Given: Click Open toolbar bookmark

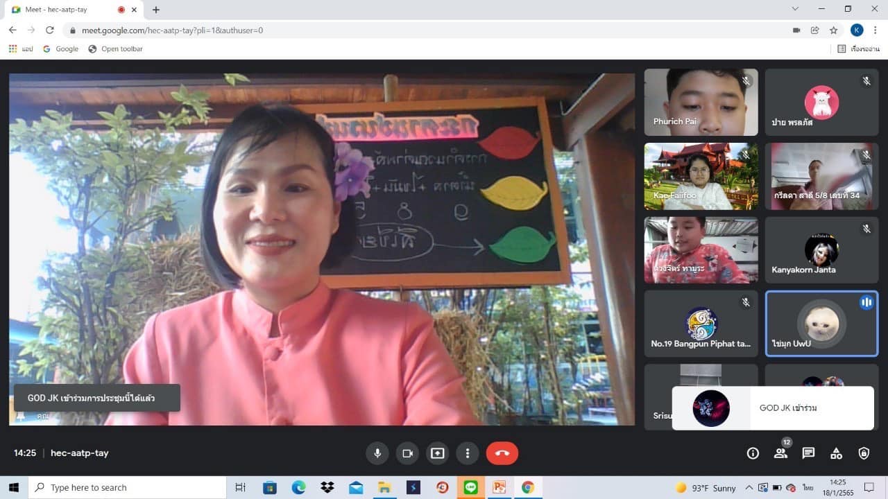Looking at the screenshot, I should [x=115, y=49].
